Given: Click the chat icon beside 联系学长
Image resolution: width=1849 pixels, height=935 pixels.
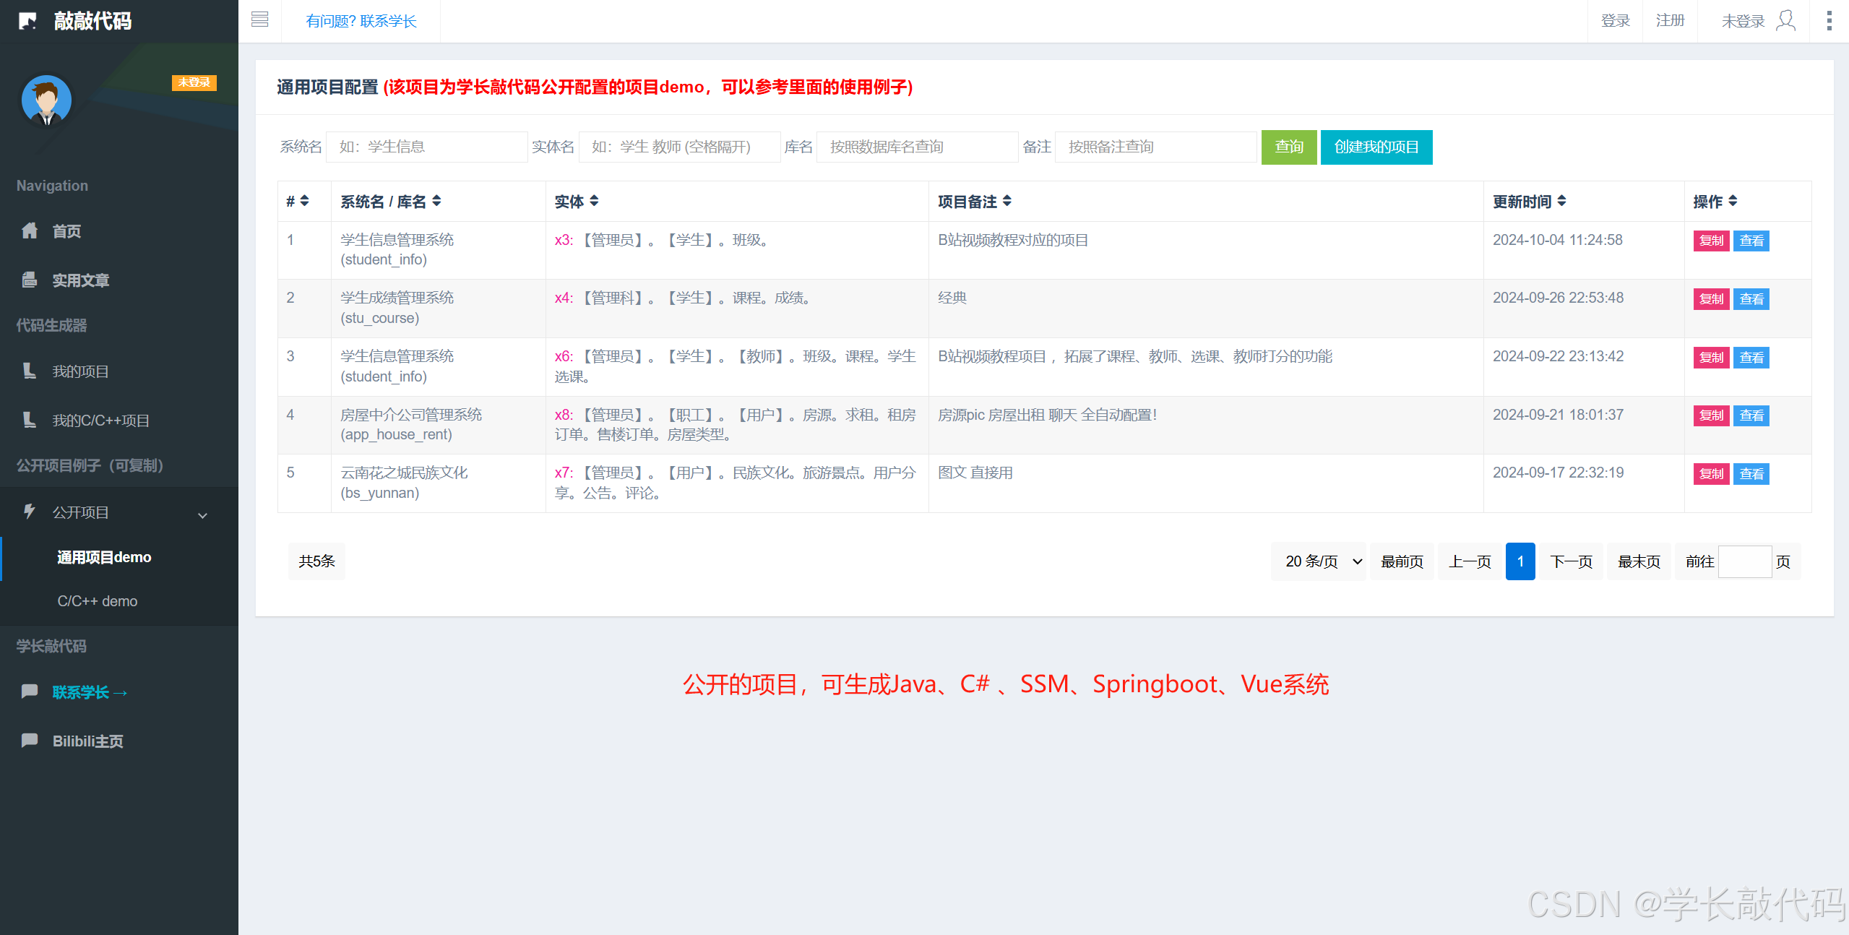Looking at the screenshot, I should 30,691.
